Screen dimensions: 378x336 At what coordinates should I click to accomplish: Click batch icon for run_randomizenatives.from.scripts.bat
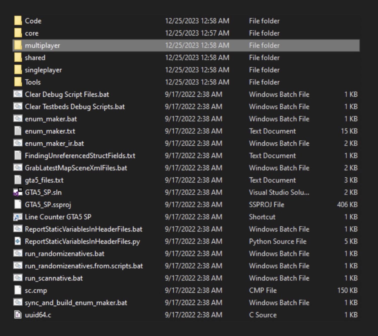(x=18, y=266)
